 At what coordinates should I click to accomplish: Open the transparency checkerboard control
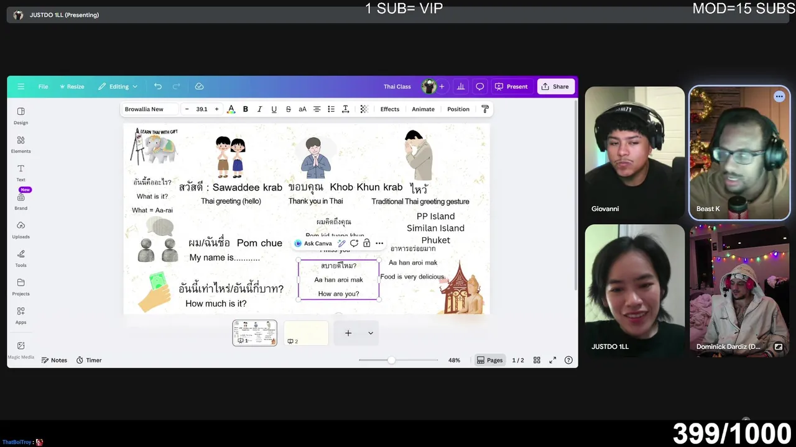(x=364, y=109)
